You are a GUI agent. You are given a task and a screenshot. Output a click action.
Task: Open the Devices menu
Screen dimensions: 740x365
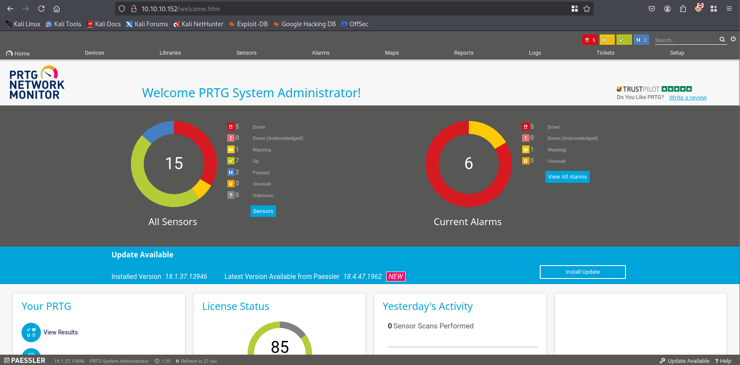click(94, 53)
